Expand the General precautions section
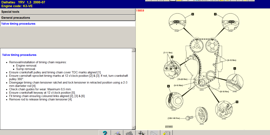 point(68,18)
